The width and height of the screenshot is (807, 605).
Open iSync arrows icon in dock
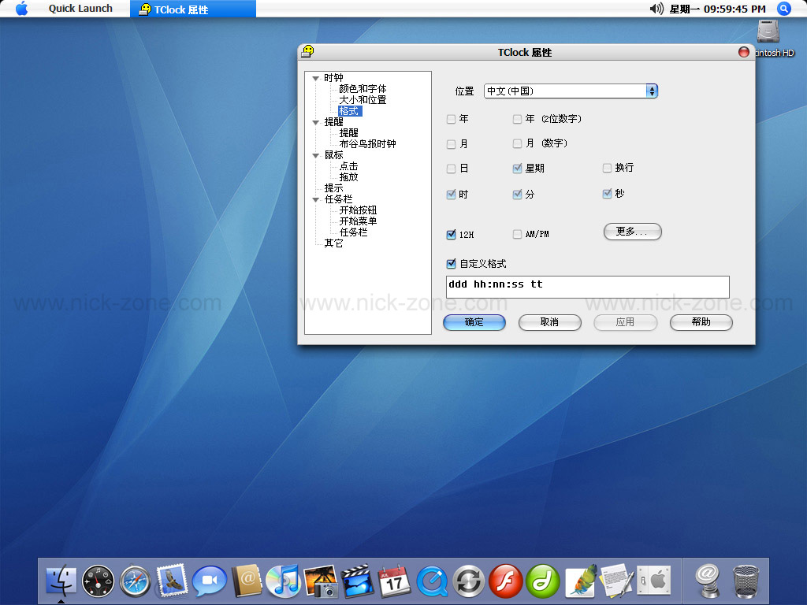[x=468, y=581]
